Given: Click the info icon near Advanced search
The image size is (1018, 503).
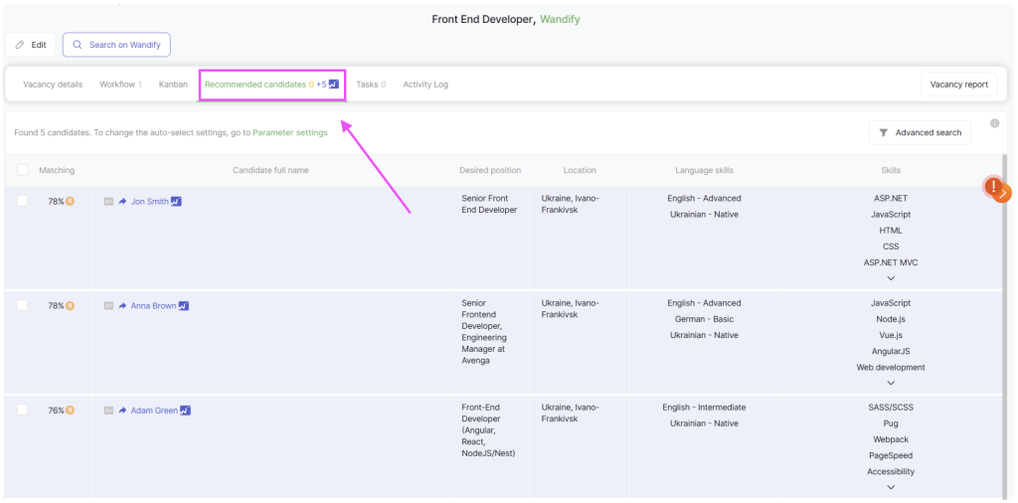Looking at the screenshot, I should [x=994, y=123].
